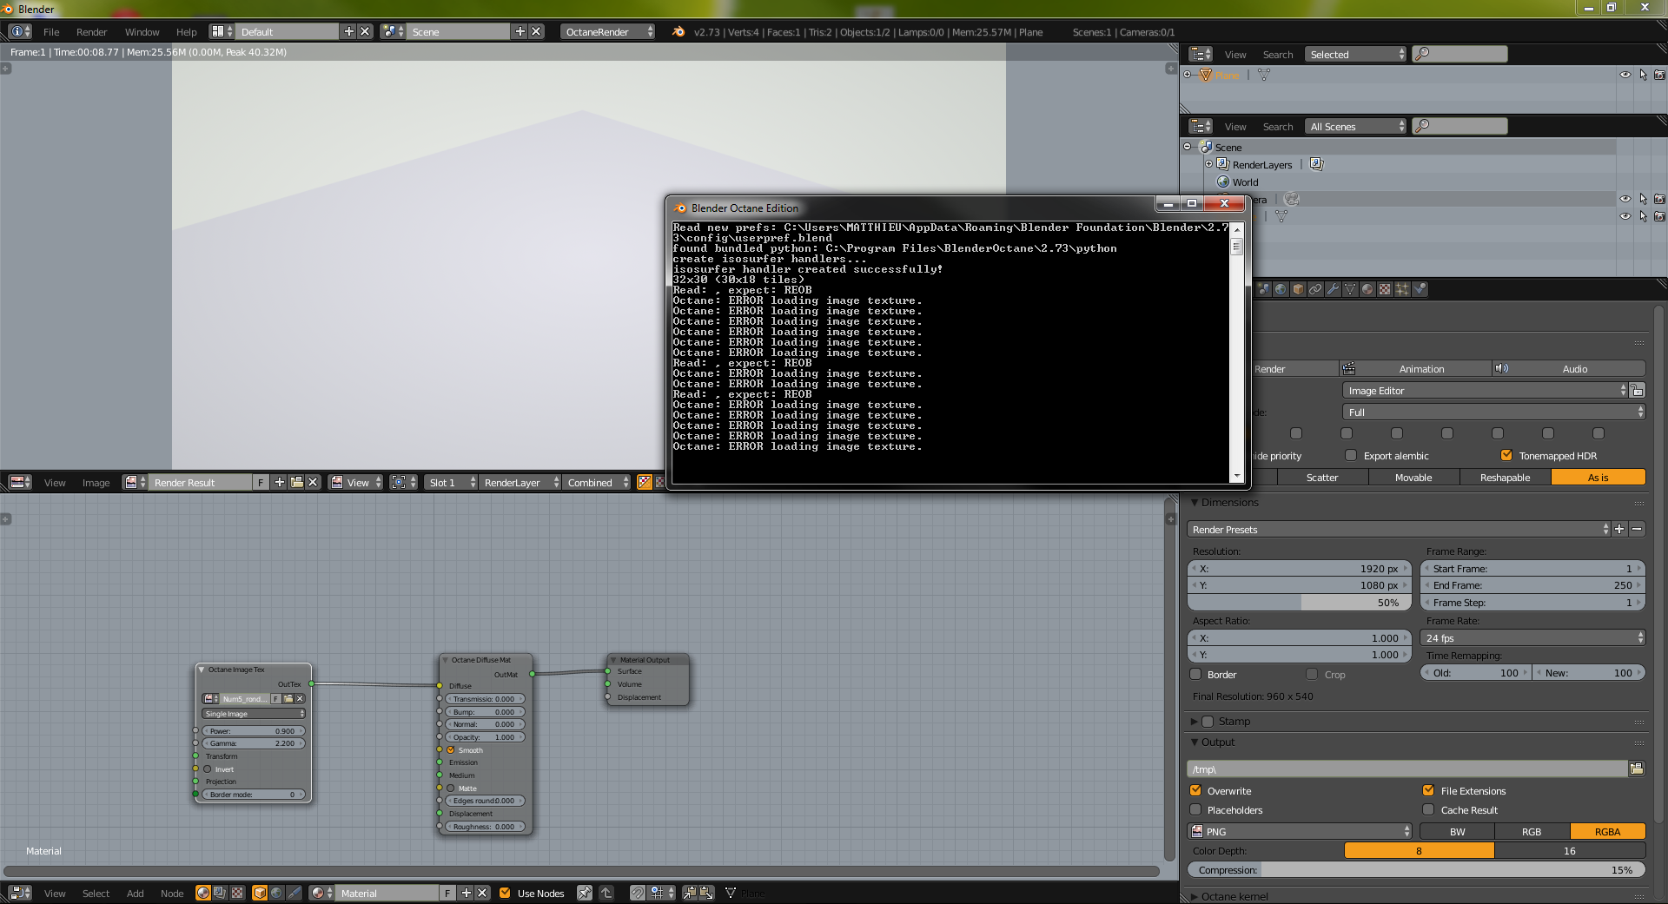The image size is (1668, 904).
Task: Select the compositing nodes icon
Action: (220, 893)
